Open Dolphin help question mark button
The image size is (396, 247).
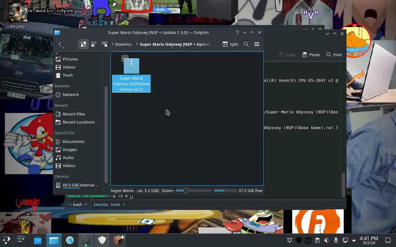pos(237,32)
